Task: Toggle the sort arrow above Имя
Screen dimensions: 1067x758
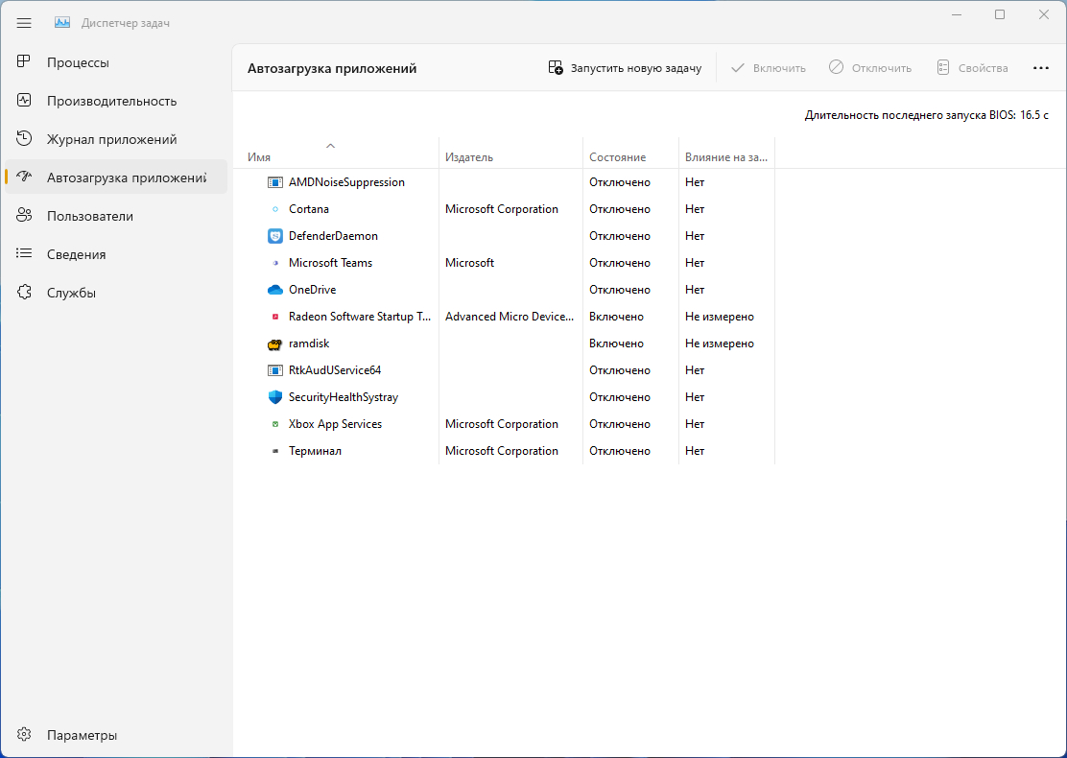Action: (x=331, y=146)
